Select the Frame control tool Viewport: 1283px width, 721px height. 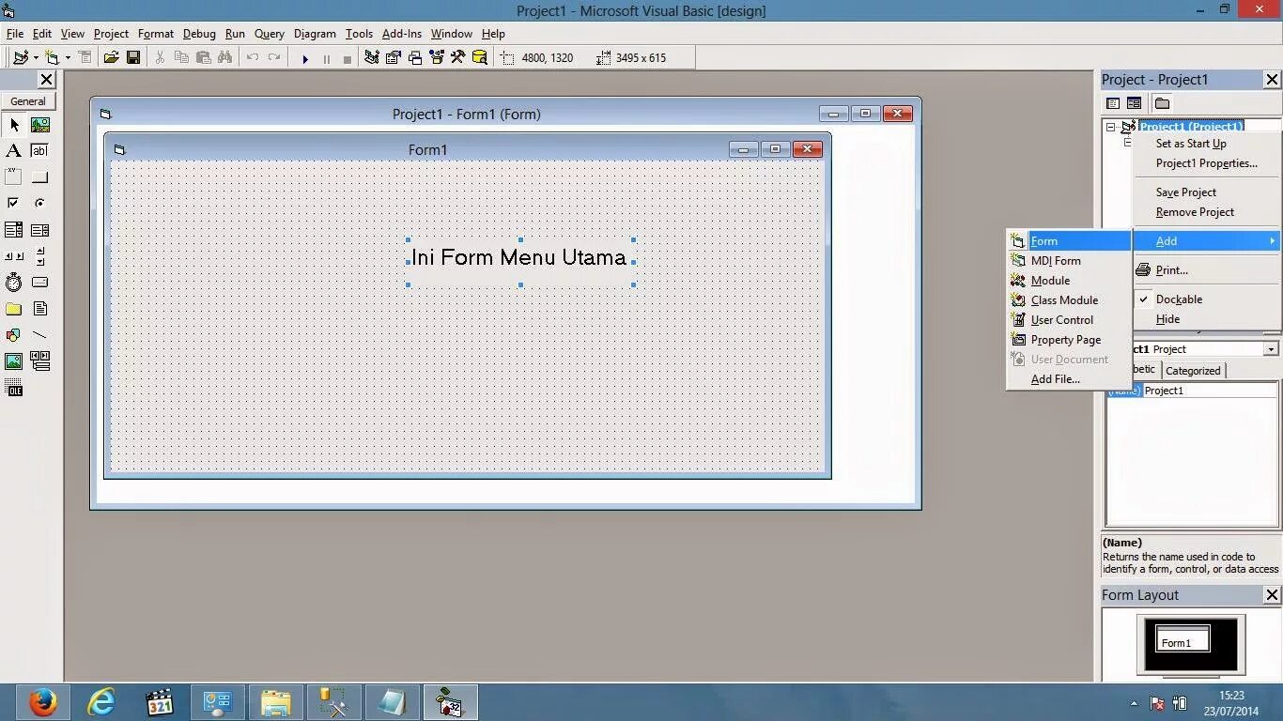tap(14, 176)
